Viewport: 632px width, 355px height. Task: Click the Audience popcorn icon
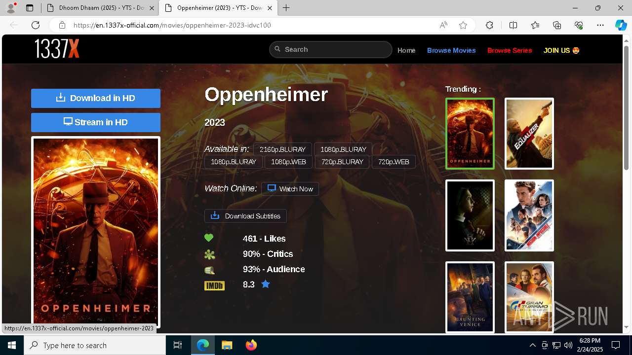pos(209,270)
